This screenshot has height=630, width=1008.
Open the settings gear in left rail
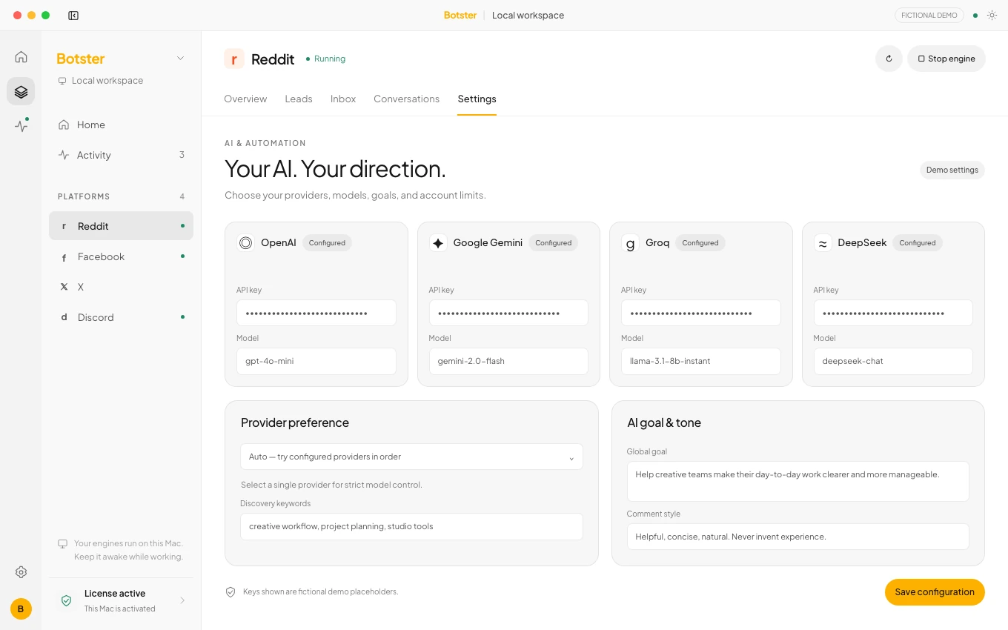(21, 572)
